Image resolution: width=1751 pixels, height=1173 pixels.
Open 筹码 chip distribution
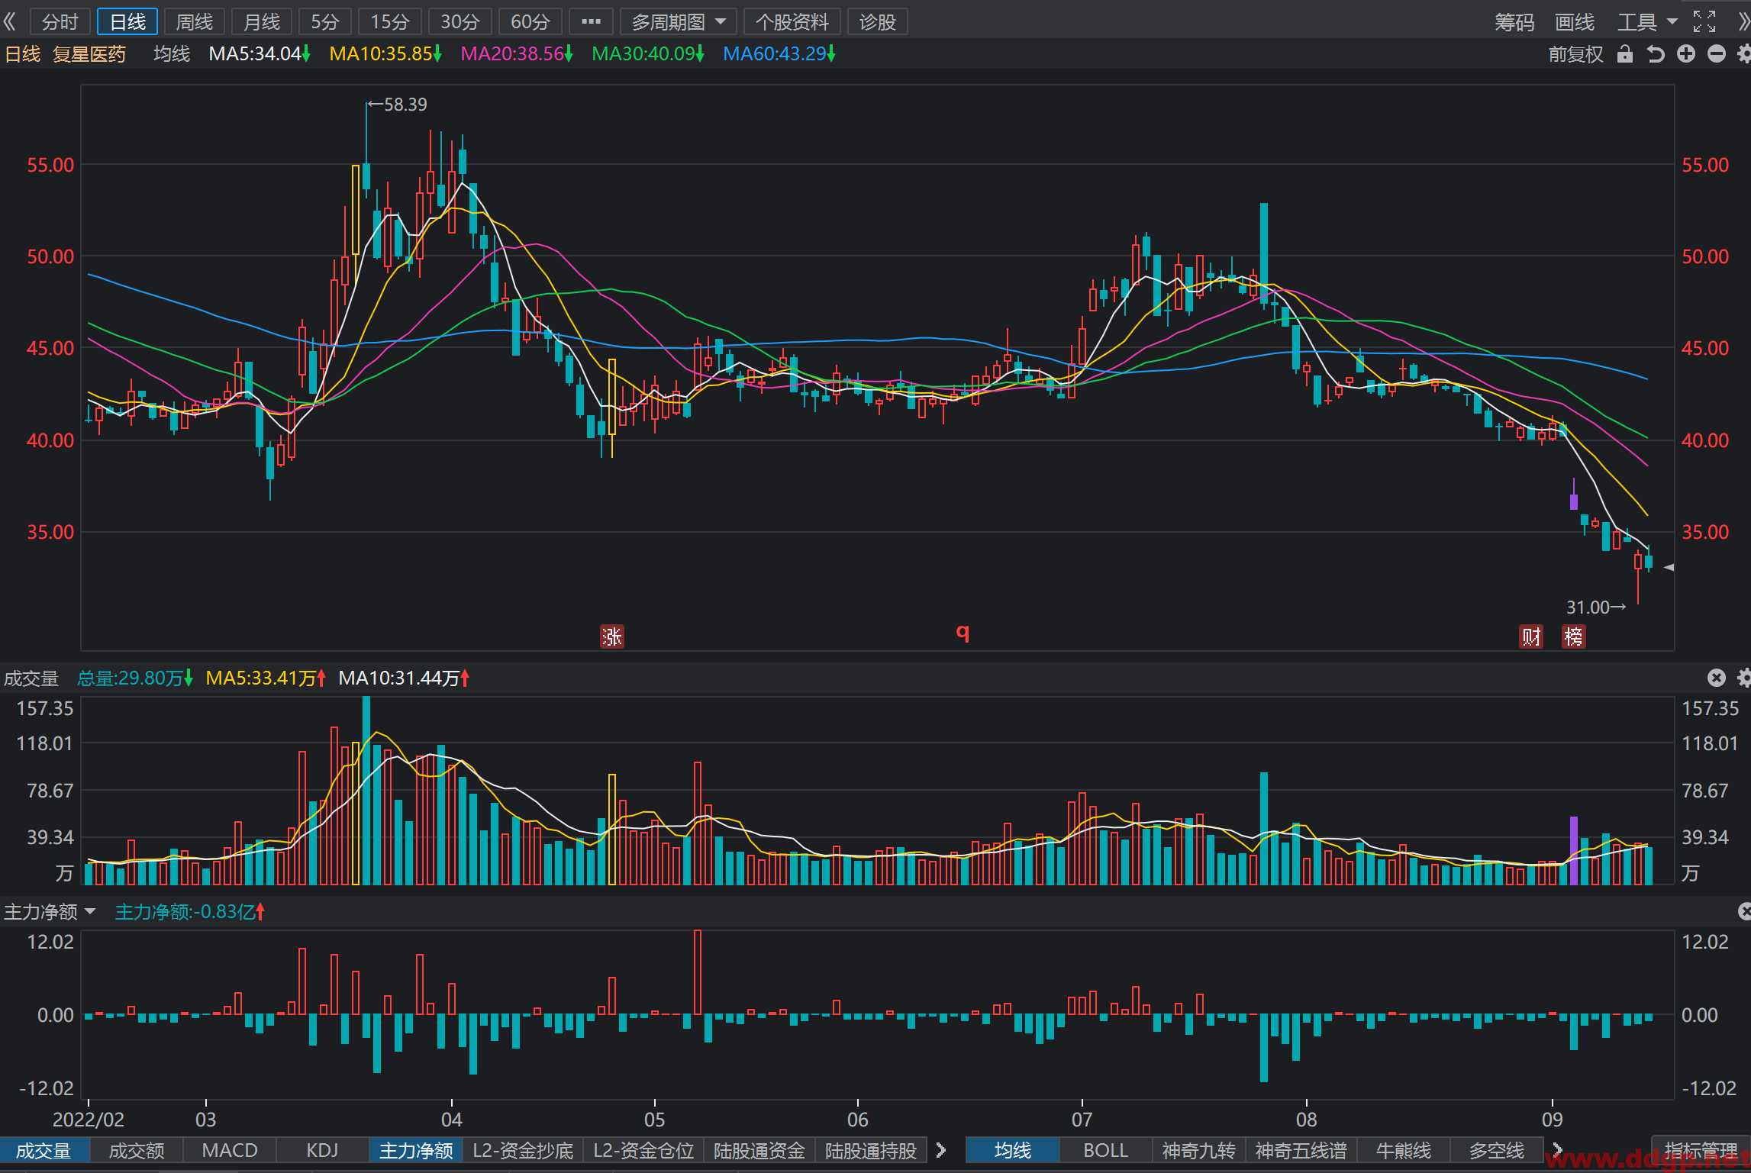pos(1514,21)
